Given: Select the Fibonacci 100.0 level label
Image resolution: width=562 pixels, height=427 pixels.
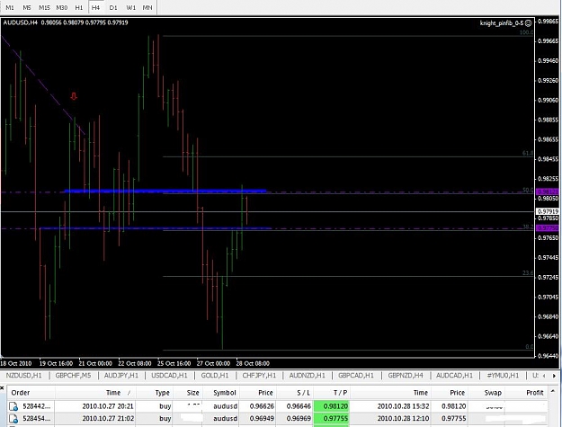Looking at the screenshot, I should coord(526,32).
